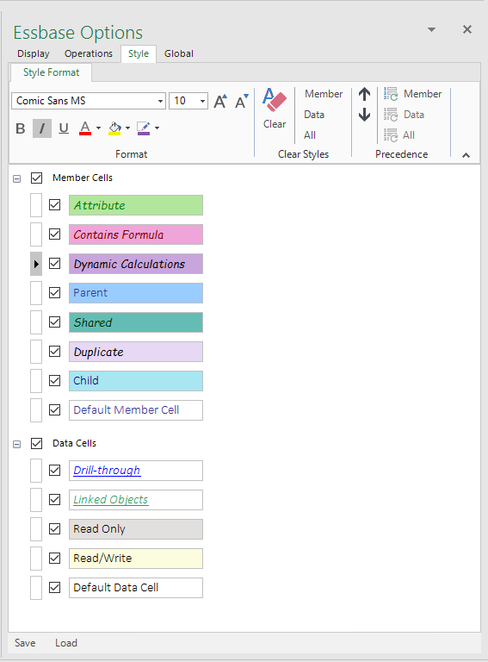This screenshot has width=488, height=662.
Task: Move style precedence down arrow
Action: click(365, 115)
